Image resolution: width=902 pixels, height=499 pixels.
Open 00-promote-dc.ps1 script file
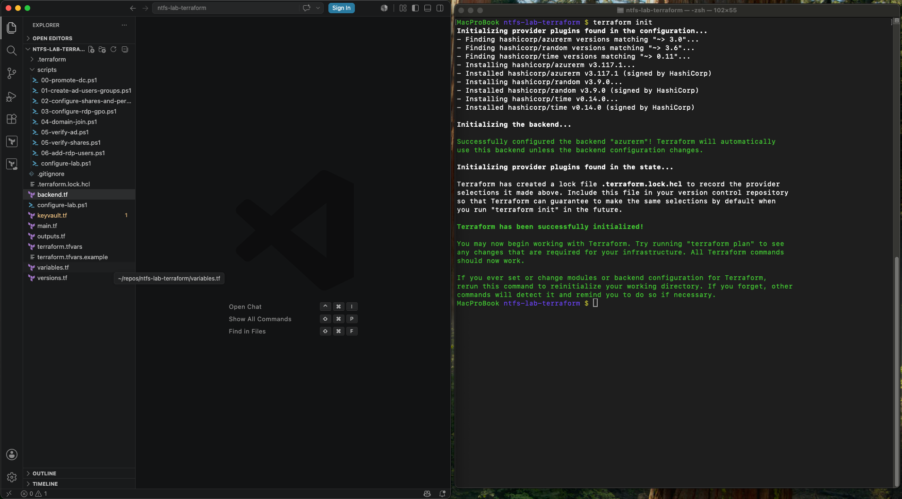[79, 80]
